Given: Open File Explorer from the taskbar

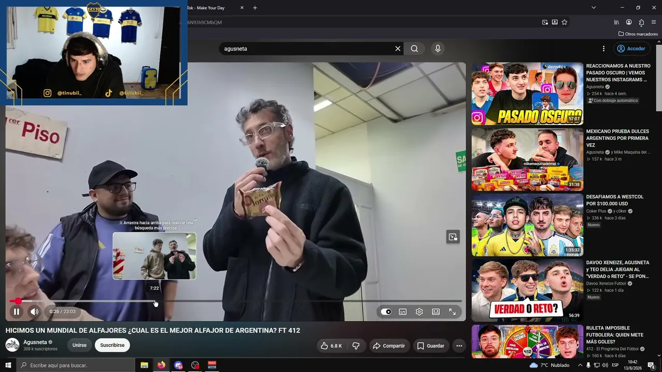Looking at the screenshot, I should 144,365.
